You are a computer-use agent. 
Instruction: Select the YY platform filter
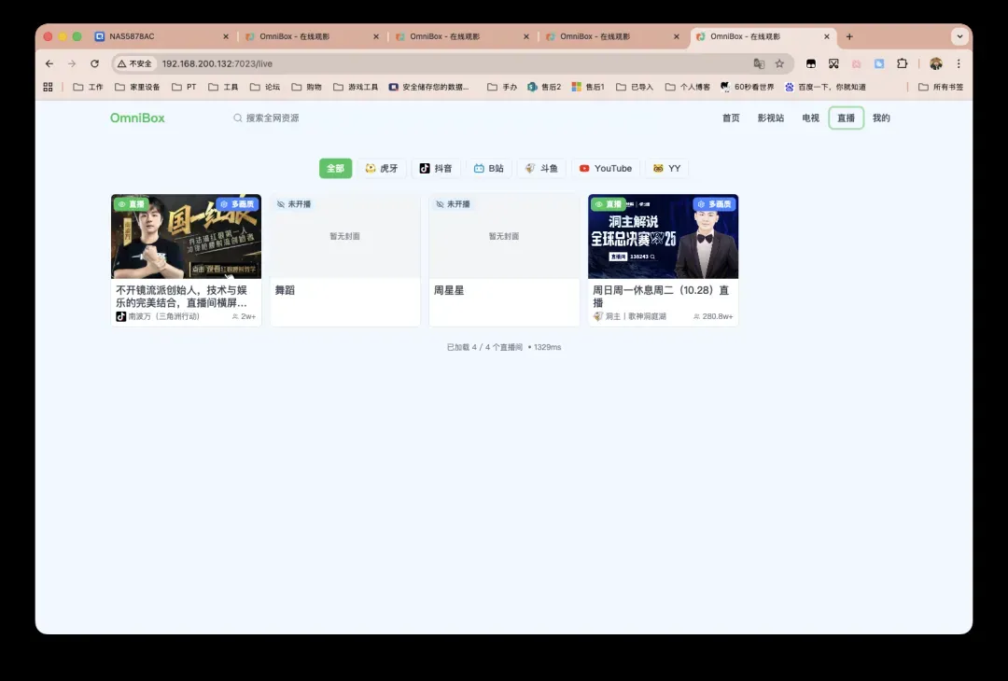pyautogui.click(x=666, y=169)
